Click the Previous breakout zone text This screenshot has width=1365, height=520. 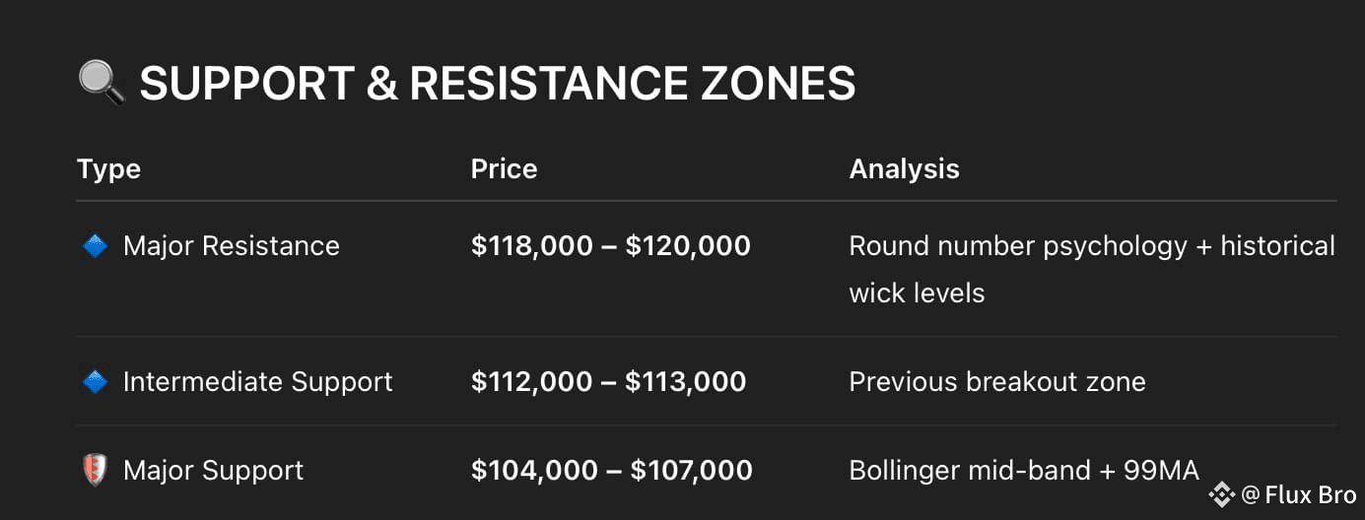coord(997,381)
